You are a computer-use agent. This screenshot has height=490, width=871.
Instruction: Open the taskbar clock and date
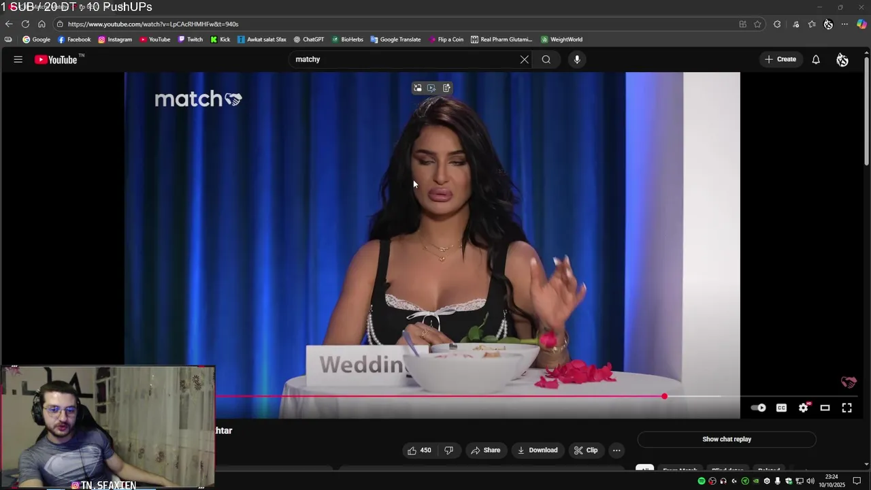click(832, 481)
